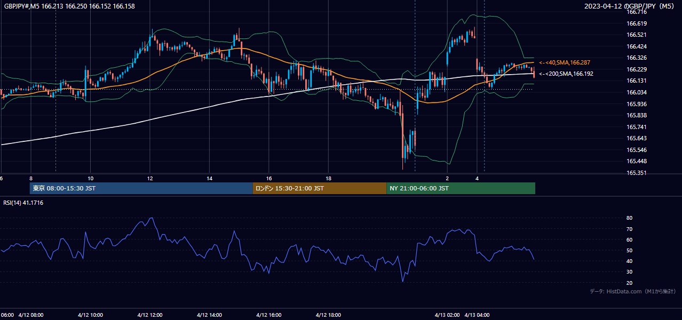The image size is (682, 320).
Task: Click price axis label 165.936
Action: tap(637, 104)
